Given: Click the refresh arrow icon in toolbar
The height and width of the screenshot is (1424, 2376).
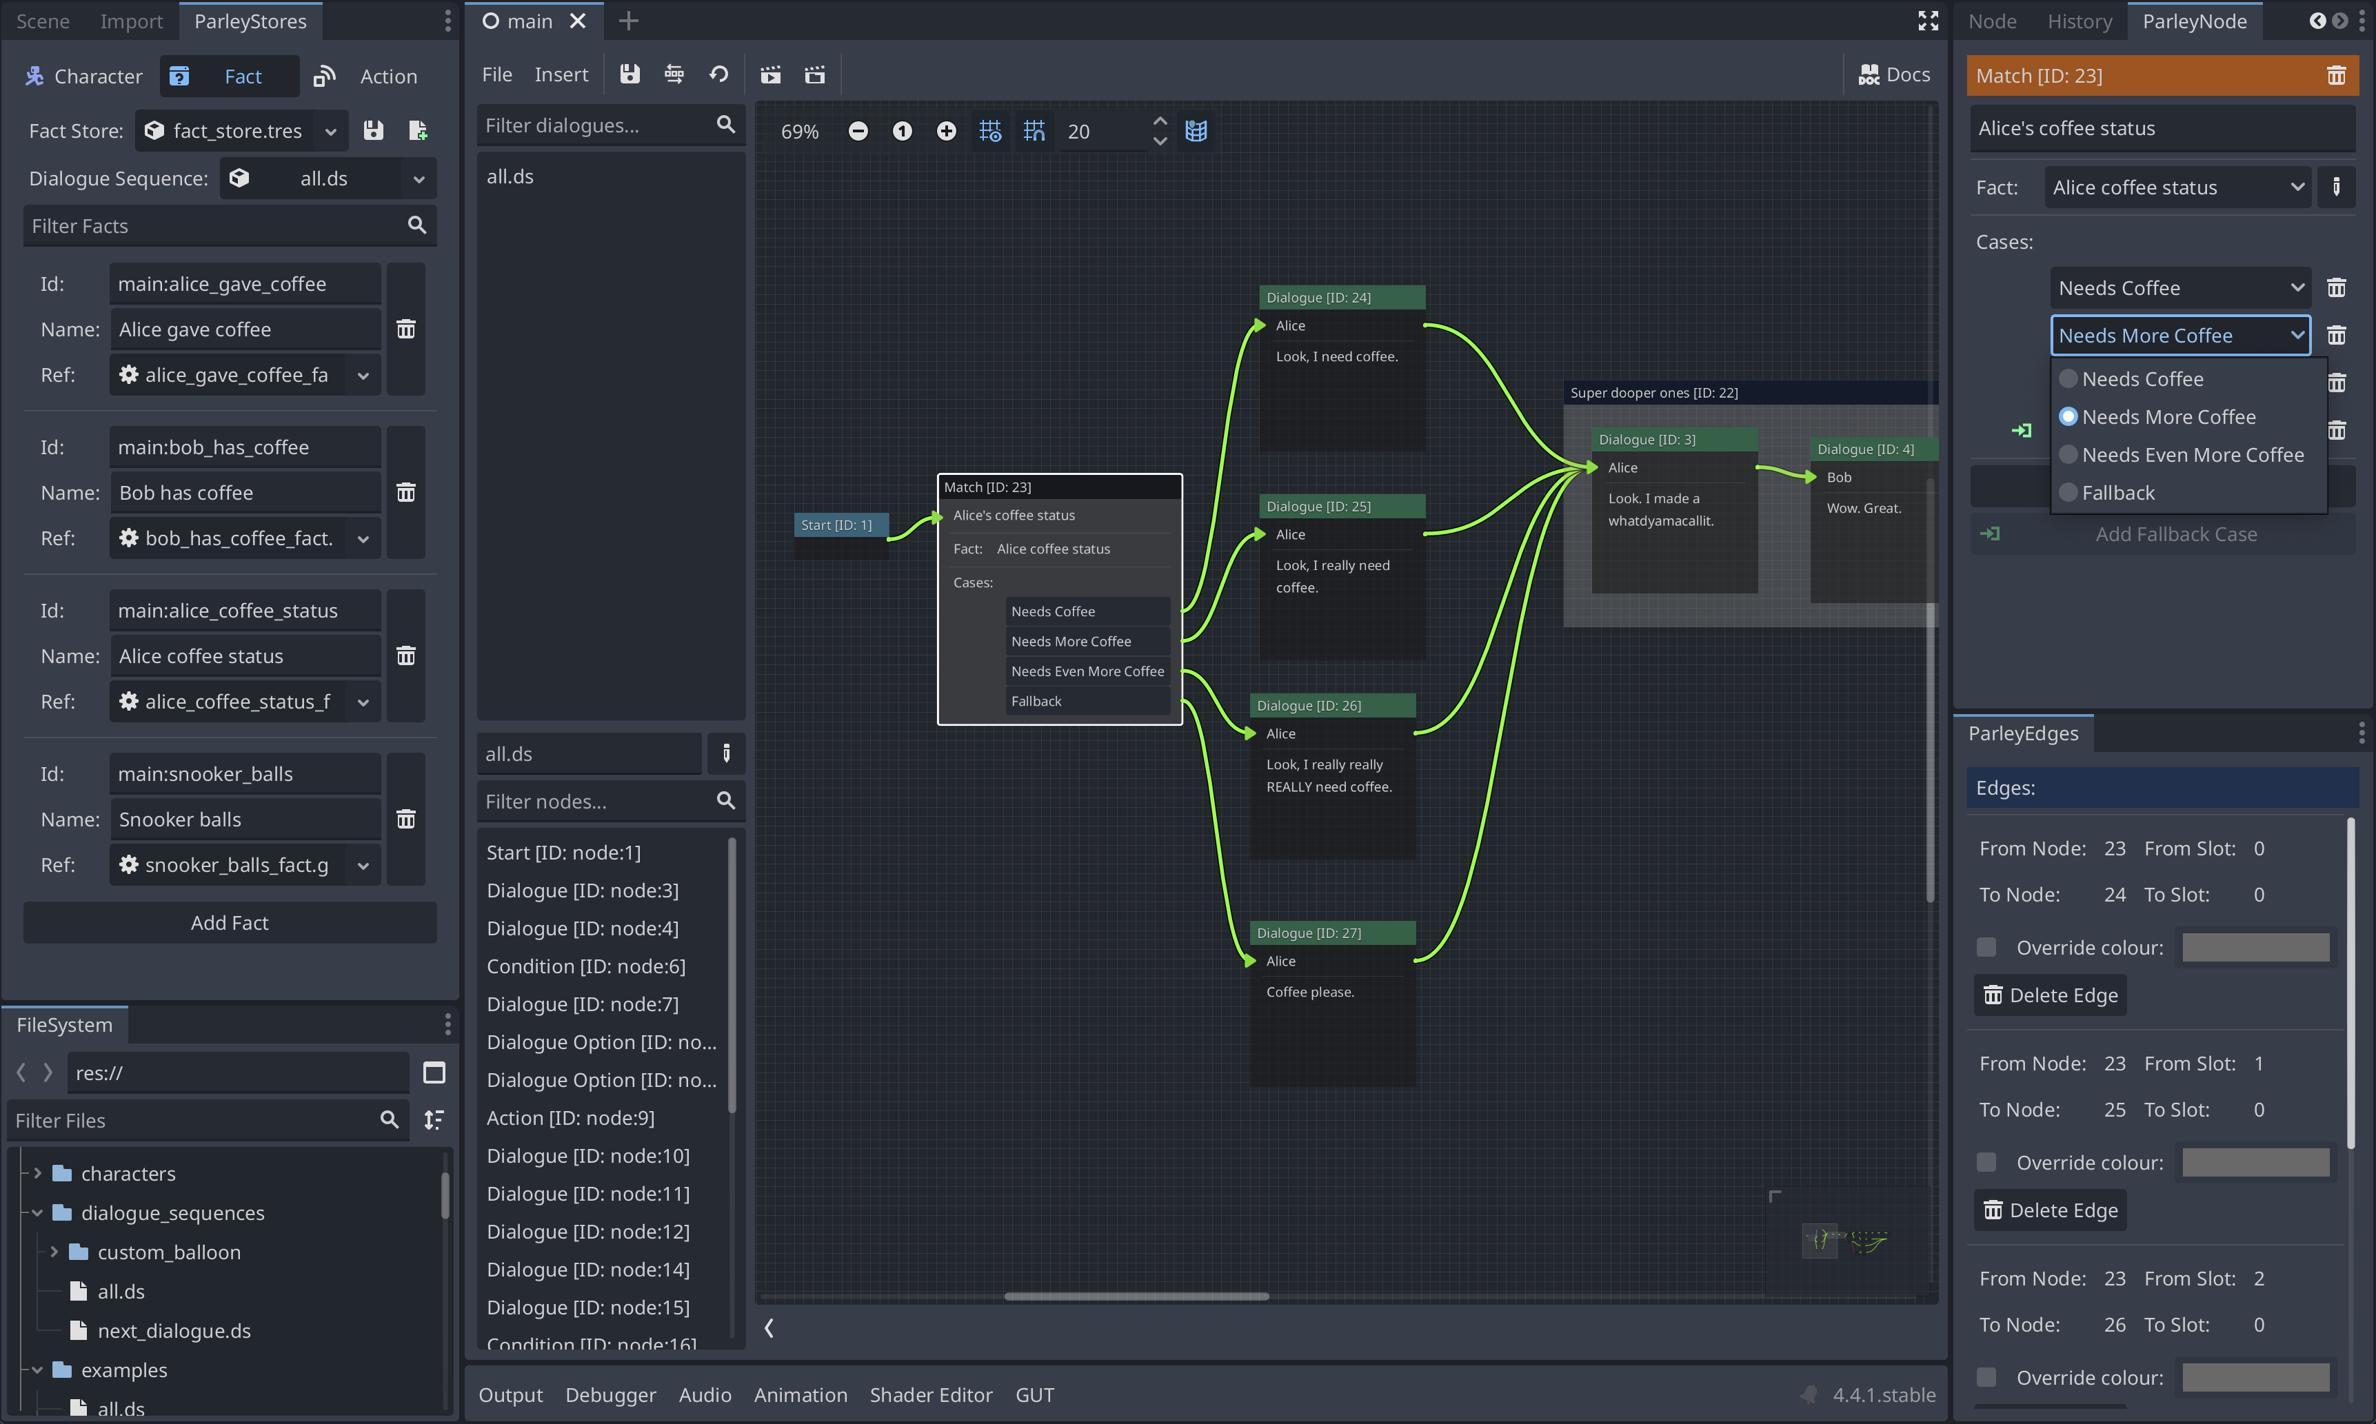Looking at the screenshot, I should [718, 74].
